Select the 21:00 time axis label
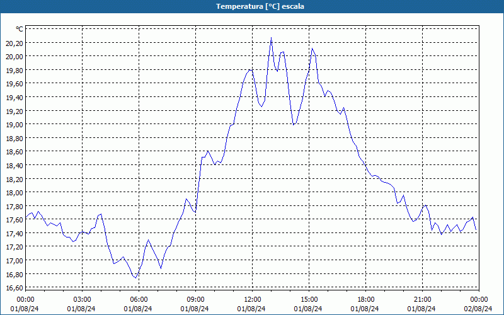 422,300
